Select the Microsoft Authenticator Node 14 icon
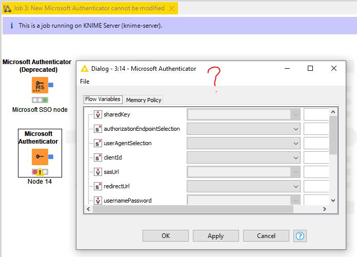357x257 pixels. [x=39, y=157]
